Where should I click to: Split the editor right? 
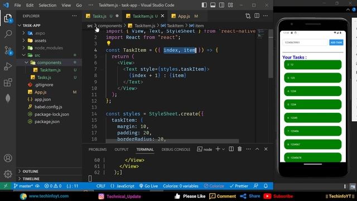pos(257,16)
